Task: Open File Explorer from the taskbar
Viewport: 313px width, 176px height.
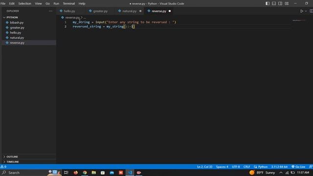Action: 93,173
